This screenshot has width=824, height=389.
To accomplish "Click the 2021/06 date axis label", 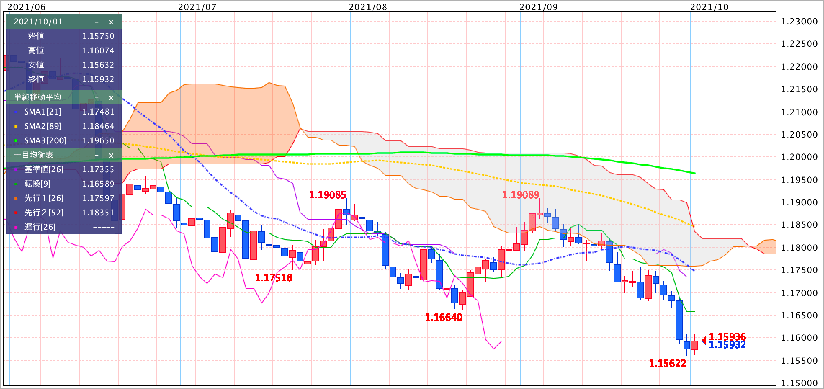I will [x=27, y=7].
